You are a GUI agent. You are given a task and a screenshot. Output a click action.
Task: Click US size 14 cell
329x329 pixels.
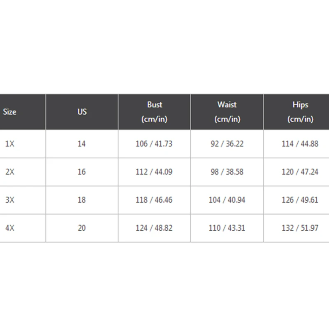tap(82, 144)
